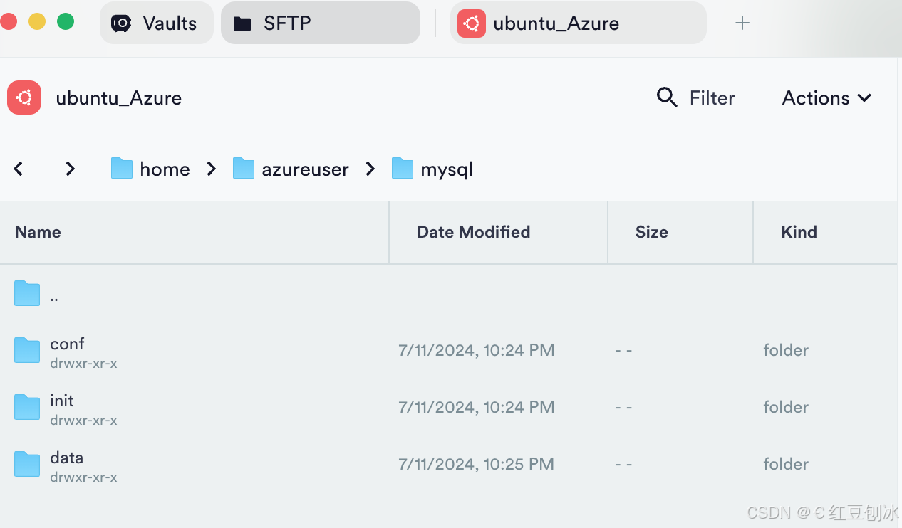The width and height of the screenshot is (902, 528).
Task: Click the Filter magnifier icon
Action: point(667,97)
